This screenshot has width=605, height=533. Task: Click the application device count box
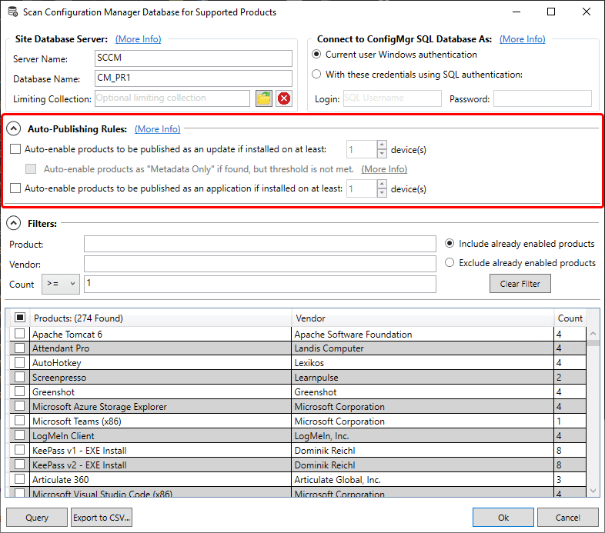pyautogui.click(x=362, y=188)
